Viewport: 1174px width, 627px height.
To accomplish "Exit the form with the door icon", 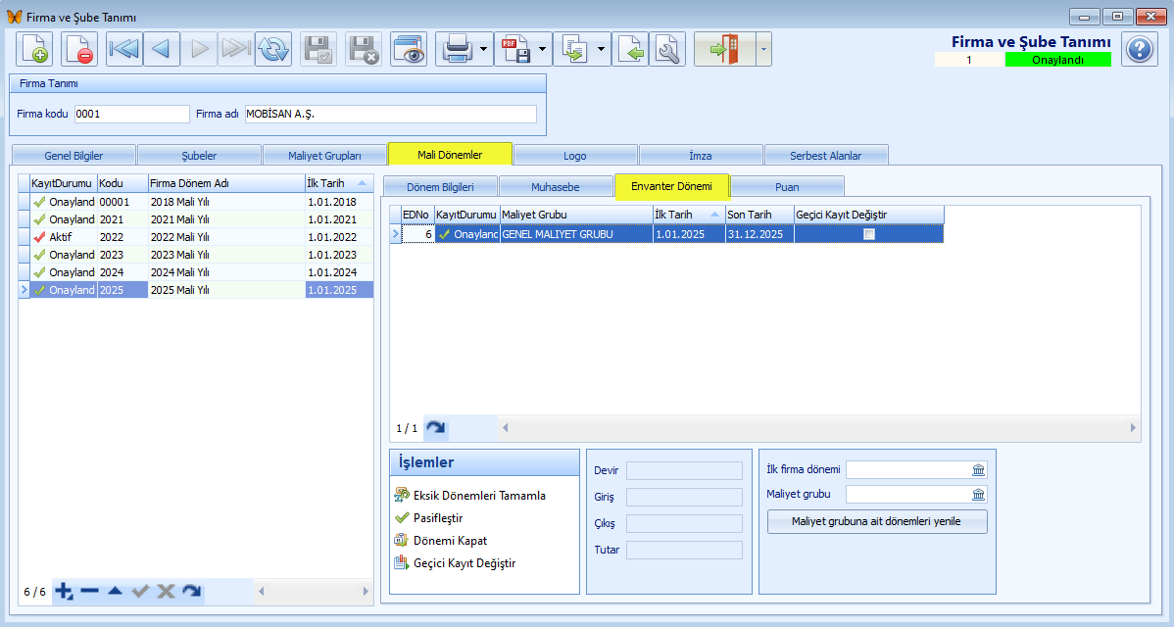I will click(x=725, y=49).
